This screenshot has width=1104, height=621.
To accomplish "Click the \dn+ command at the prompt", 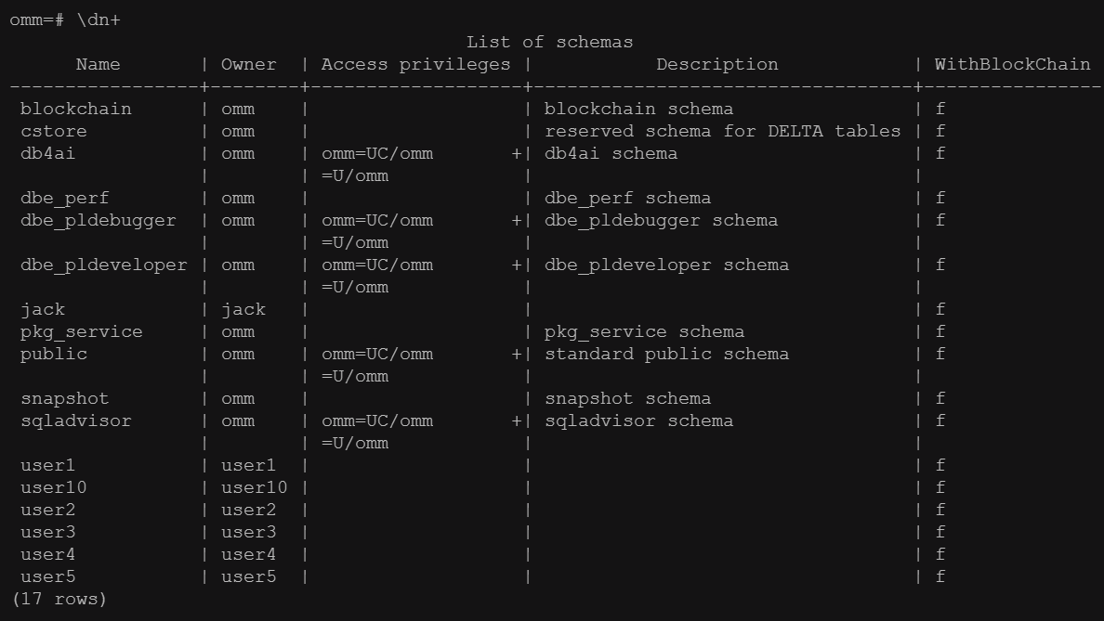I will 97,19.
